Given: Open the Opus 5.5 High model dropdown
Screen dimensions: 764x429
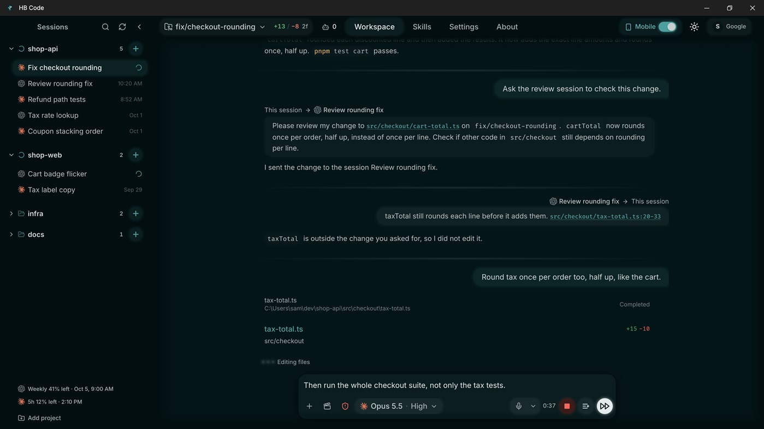Looking at the screenshot, I should click(398, 406).
